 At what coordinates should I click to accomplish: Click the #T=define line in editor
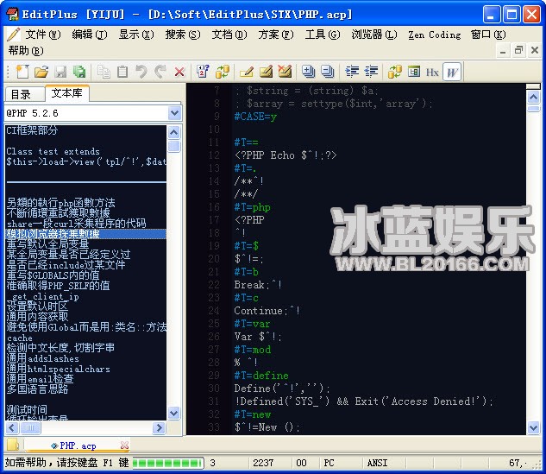[x=261, y=376]
